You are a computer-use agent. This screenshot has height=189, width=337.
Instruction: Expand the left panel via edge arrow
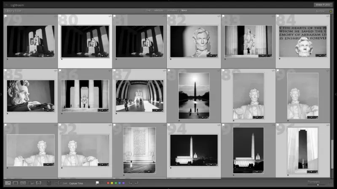1,94
